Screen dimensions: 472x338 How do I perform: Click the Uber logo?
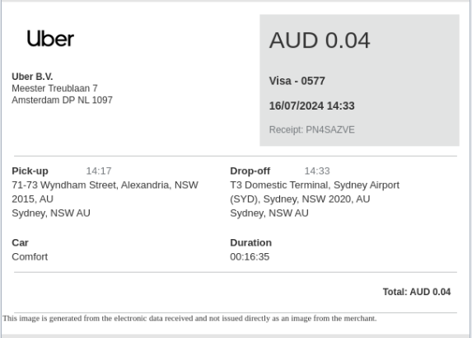pyautogui.click(x=50, y=39)
